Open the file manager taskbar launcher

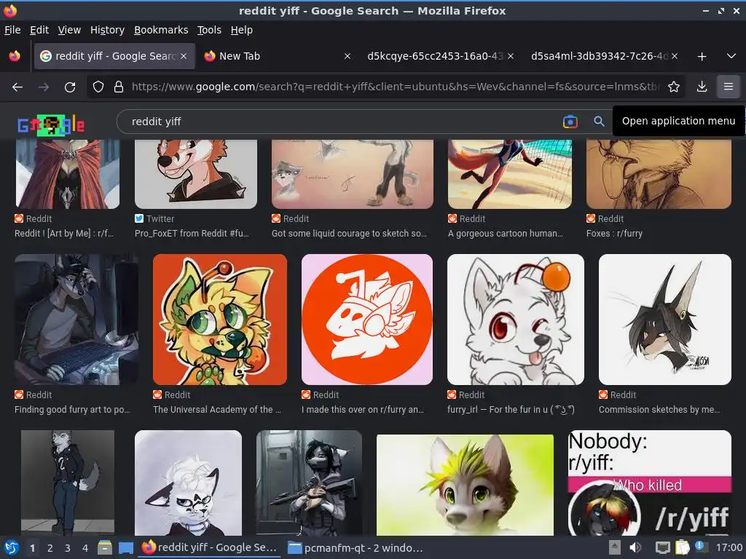tap(105, 548)
